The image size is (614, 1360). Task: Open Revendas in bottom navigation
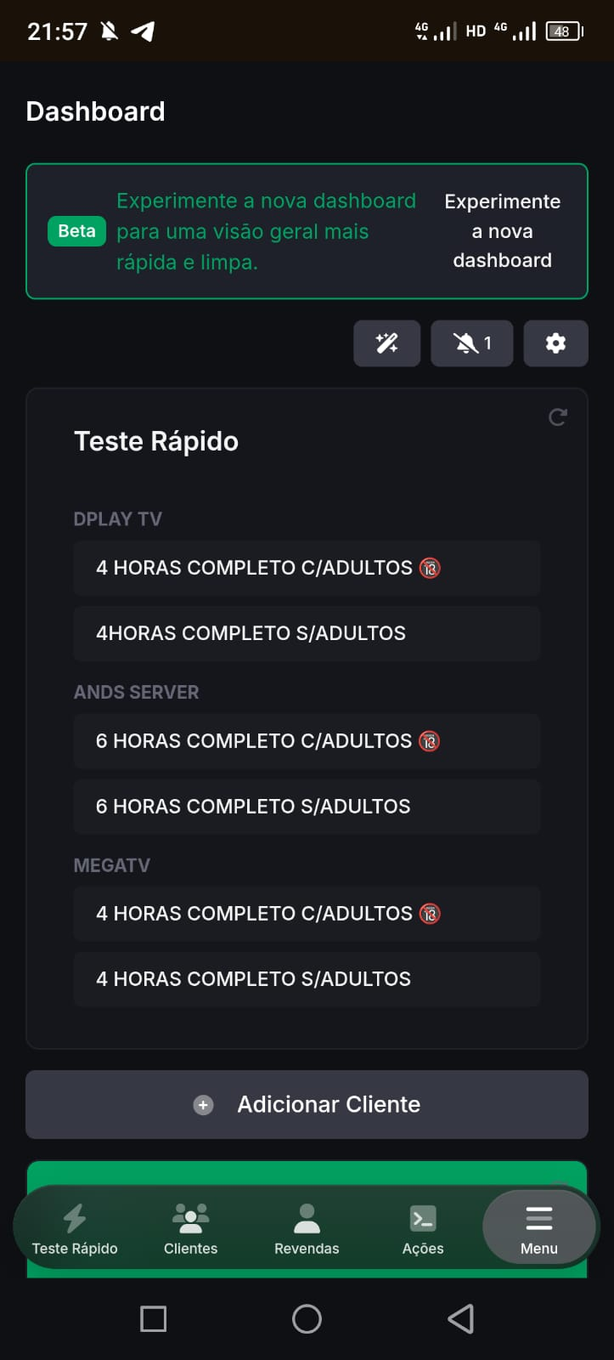point(307,1228)
